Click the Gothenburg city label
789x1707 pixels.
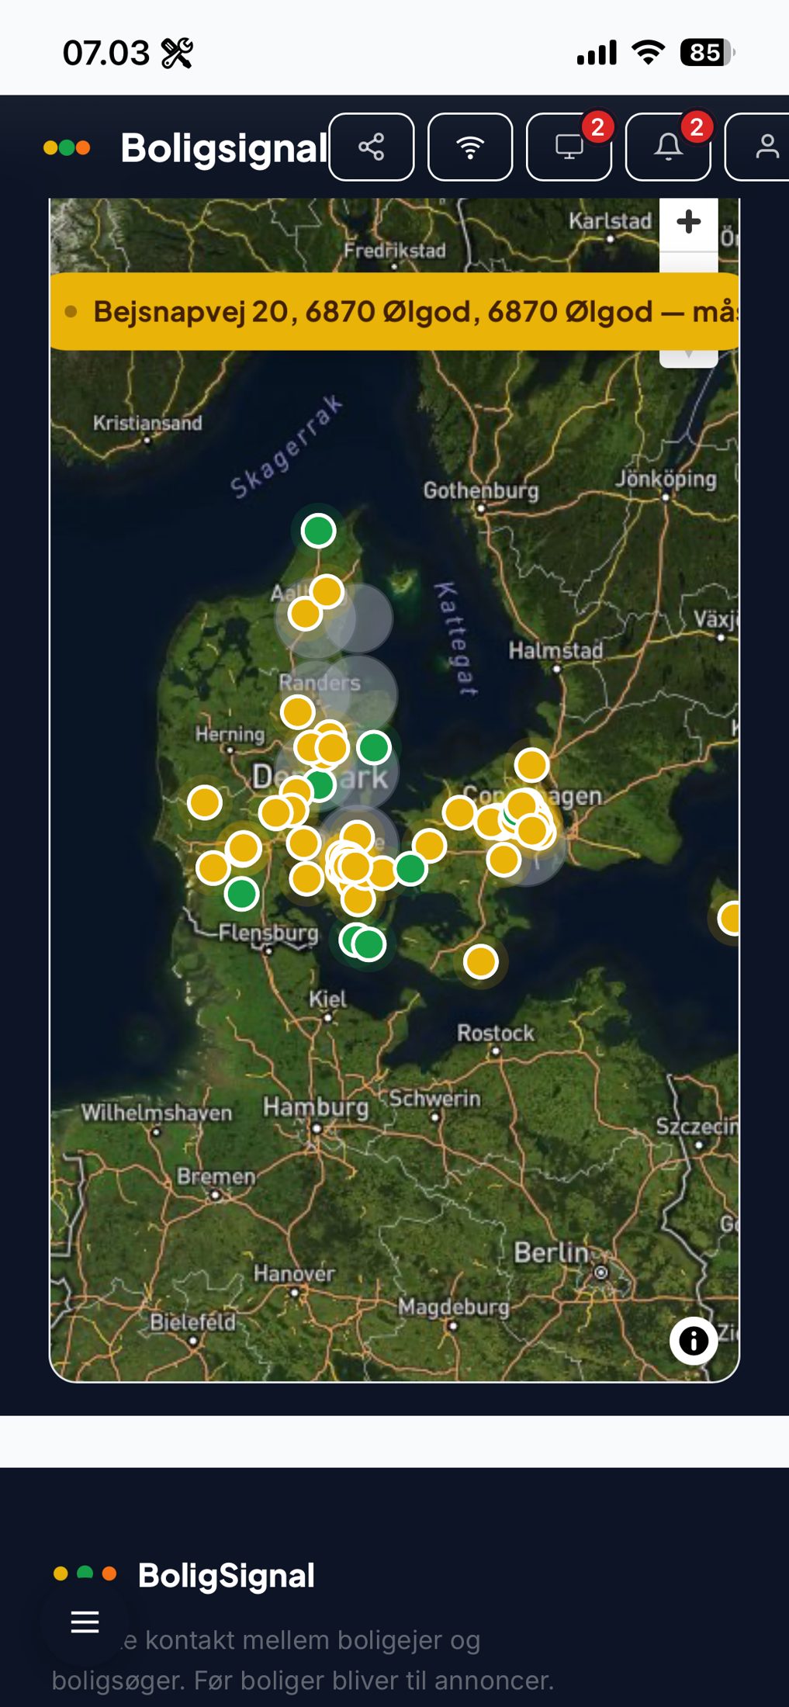pyautogui.click(x=481, y=490)
